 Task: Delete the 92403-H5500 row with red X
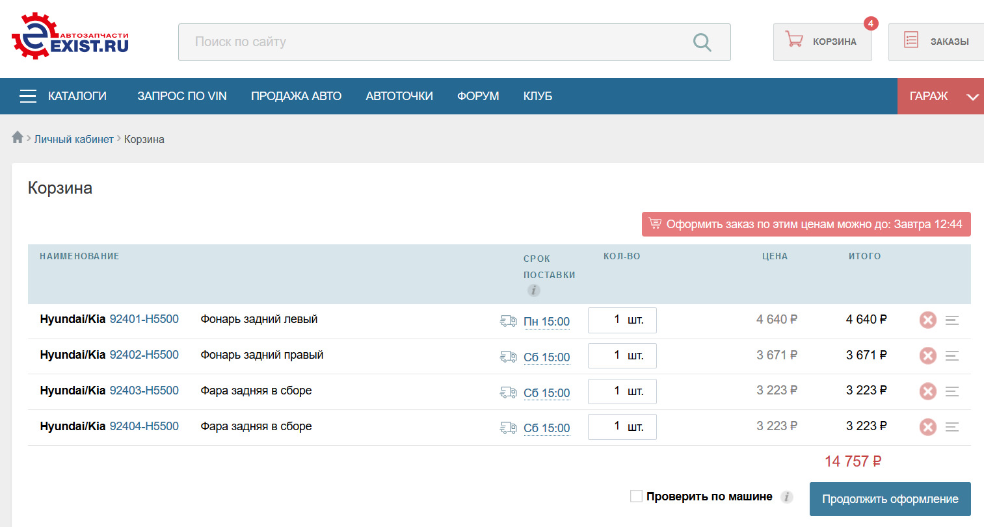click(x=927, y=391)
